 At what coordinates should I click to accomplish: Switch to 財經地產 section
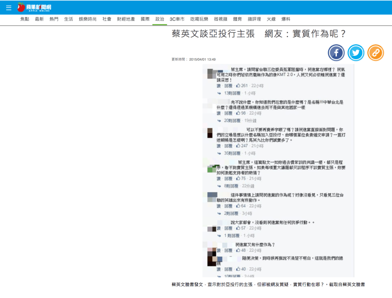pos(126,19)
